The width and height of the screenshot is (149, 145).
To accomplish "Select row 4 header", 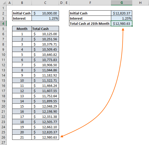I will pos(3,24).
